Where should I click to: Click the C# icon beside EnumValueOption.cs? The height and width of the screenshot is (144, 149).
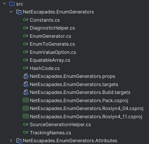pos(26,52)
